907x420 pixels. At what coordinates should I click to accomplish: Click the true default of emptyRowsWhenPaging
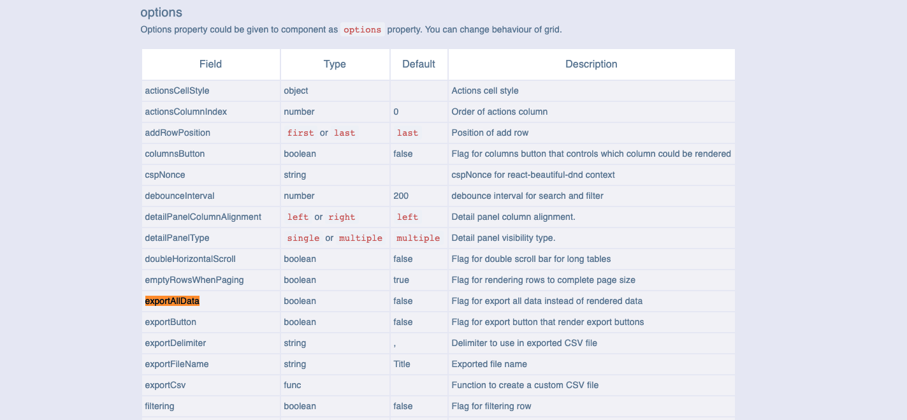click(402, 280)
